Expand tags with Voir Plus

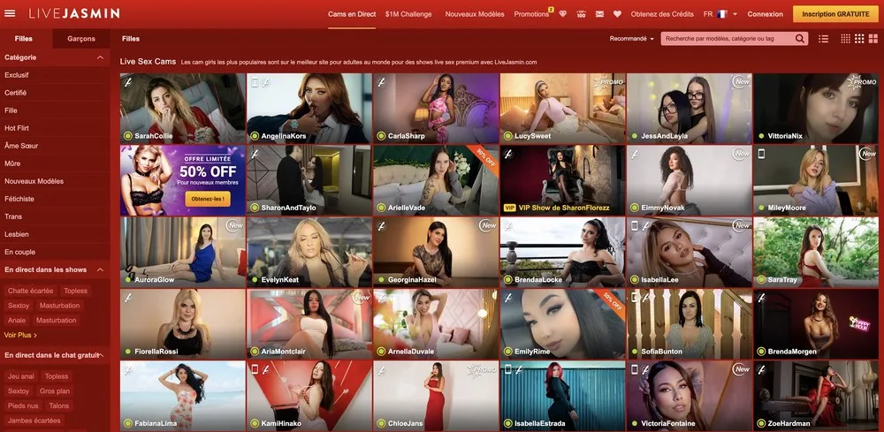(x=20, y=335)
